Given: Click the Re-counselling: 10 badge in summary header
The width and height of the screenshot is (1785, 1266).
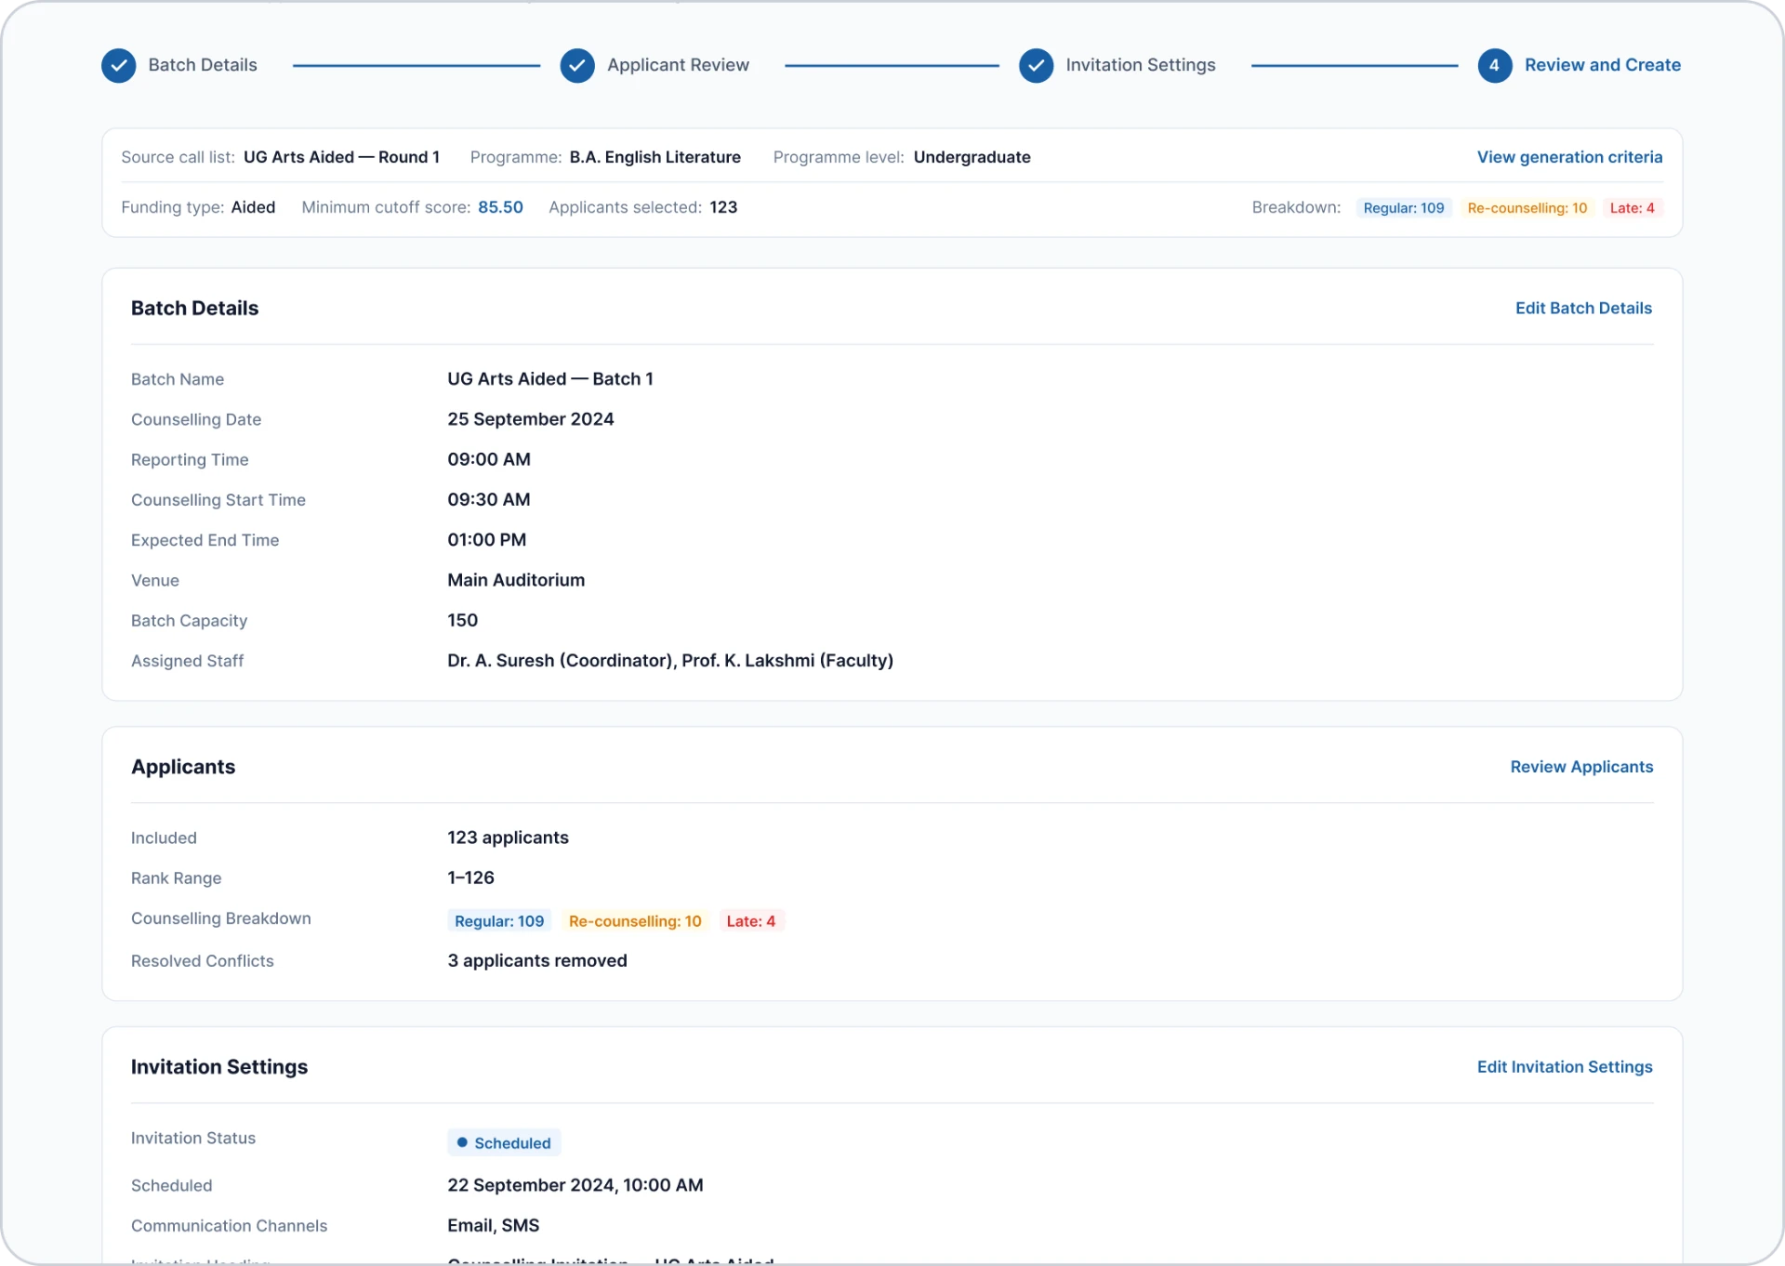Looking at the screenshot, I should tap(1527, 208).
